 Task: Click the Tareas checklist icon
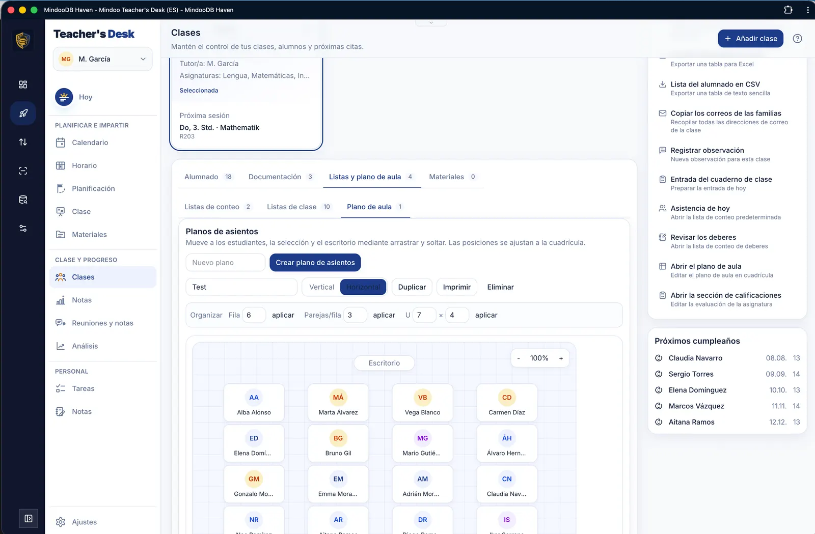[61, 388]
